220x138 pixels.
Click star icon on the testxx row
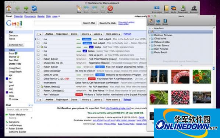point(42,47)
